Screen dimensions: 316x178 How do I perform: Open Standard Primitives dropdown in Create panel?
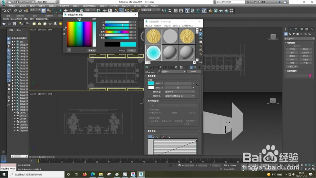click(299, 39)
